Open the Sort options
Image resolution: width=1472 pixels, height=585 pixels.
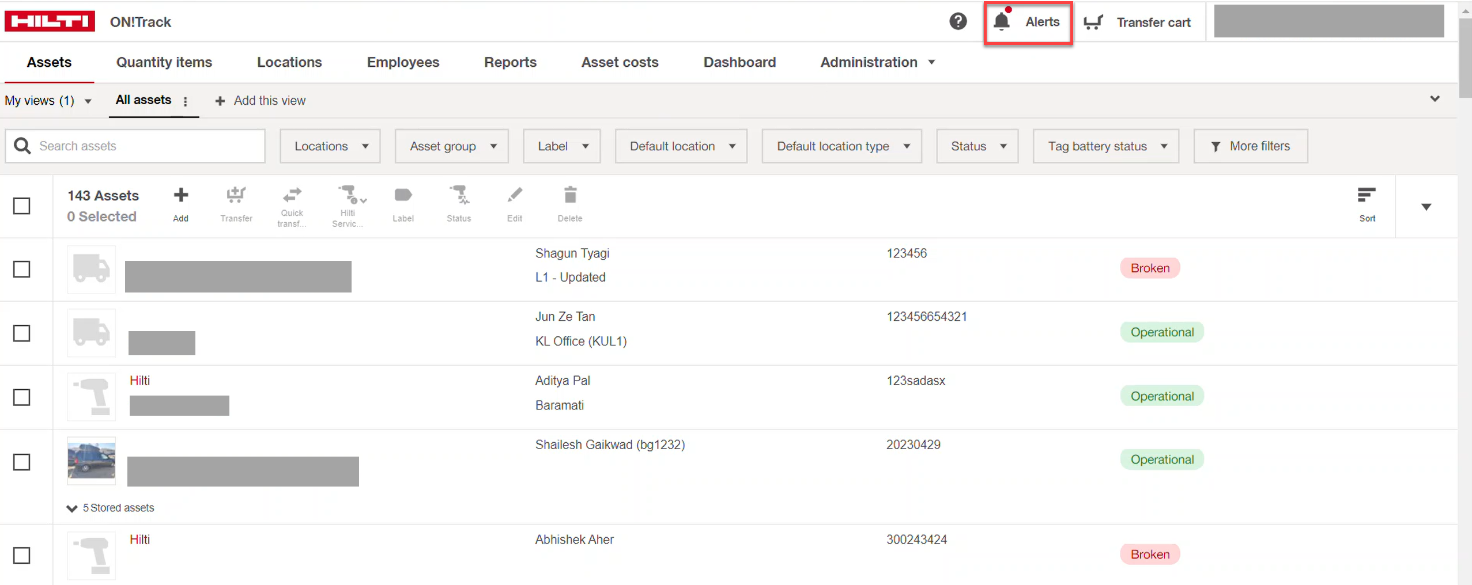pyautogui.click(x=1367, y=204)
